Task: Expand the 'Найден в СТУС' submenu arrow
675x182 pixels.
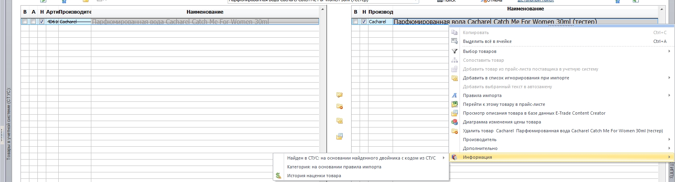Action: point(444,158)
